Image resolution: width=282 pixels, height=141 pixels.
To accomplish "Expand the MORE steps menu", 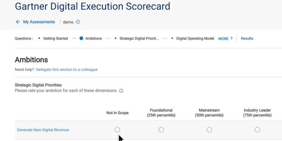I will point(223,39).
